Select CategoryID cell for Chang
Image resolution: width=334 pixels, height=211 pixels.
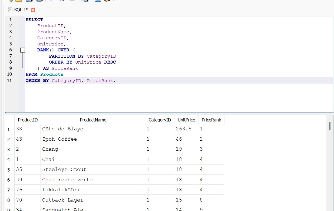(x=160, y=149)
